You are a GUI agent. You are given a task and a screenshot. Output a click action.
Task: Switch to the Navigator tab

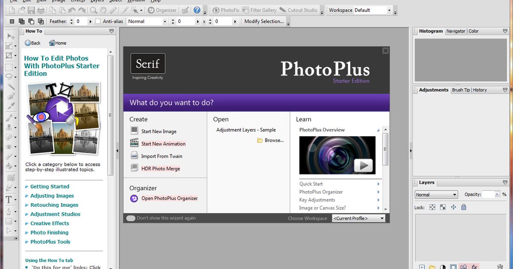coord(456,31)
